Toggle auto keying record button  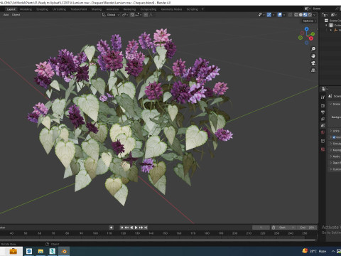coord(111,228)
